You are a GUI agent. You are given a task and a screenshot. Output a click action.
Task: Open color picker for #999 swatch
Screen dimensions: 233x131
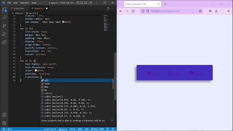tap(63, 22)
